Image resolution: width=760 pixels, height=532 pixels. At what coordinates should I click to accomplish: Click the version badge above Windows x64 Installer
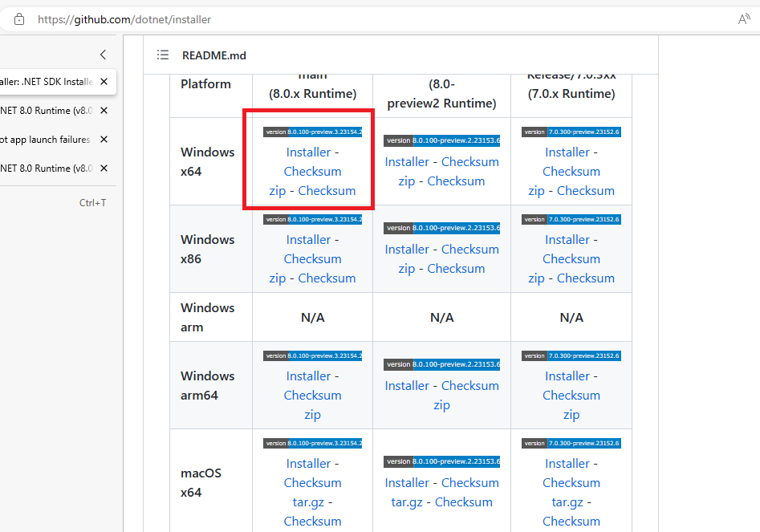pos(312,132)
